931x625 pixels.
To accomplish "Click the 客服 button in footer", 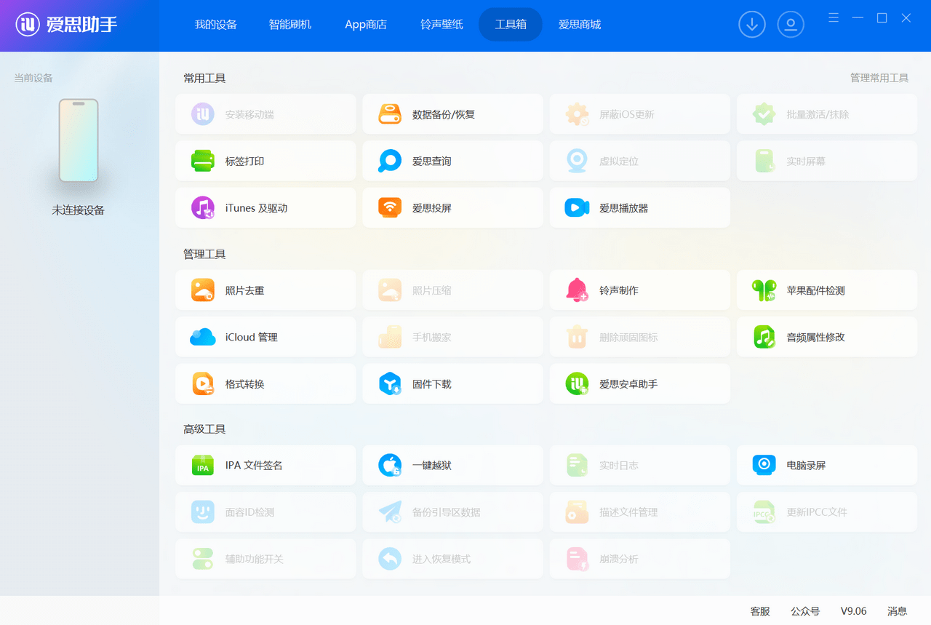I will tap(760, 611).
